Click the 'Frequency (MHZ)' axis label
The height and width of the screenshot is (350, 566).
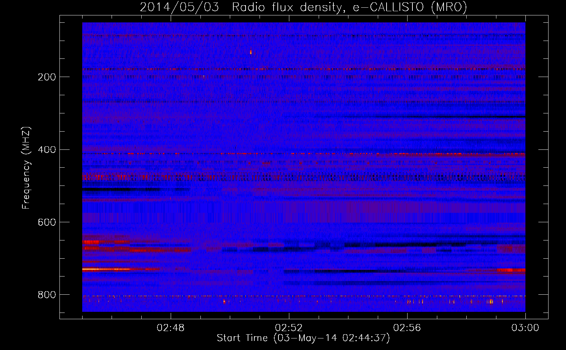point(26,168)
